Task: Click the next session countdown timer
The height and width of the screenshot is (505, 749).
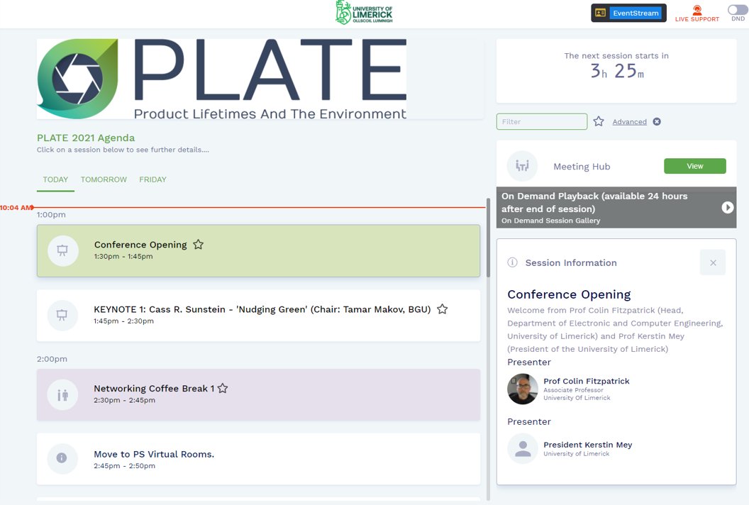Action: point(616,71)
